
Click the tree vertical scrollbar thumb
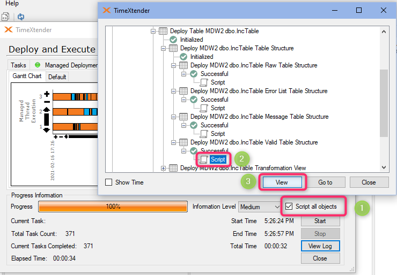point(384,103)
